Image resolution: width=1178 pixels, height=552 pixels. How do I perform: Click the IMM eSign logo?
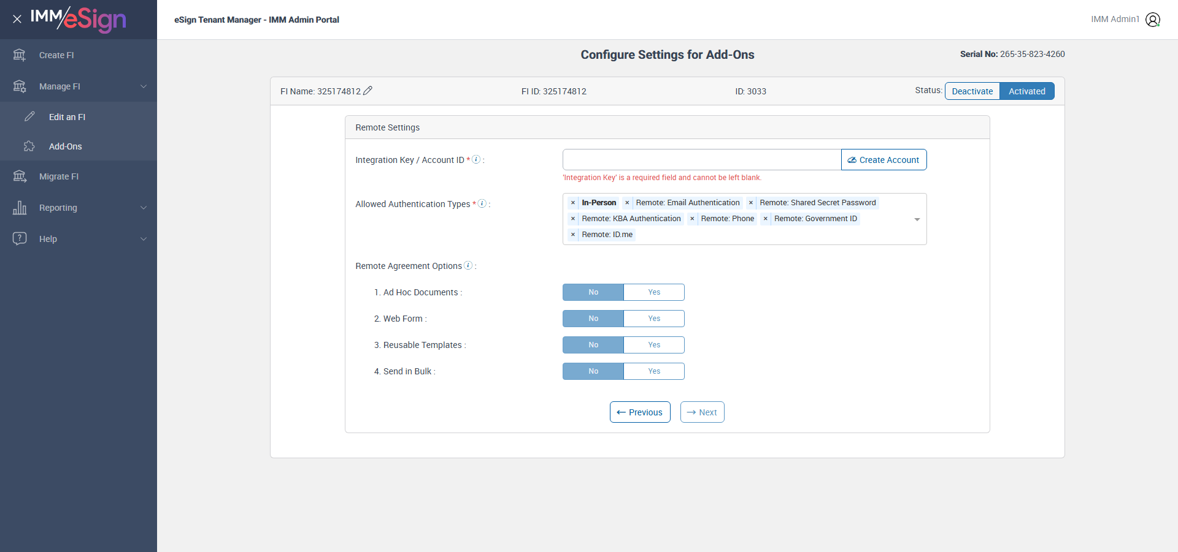tap(79, 19)
